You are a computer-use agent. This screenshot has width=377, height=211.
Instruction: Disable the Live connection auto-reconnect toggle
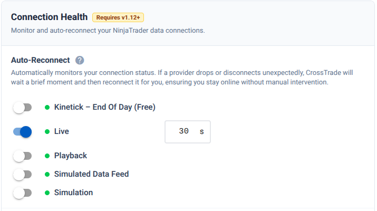22,131
